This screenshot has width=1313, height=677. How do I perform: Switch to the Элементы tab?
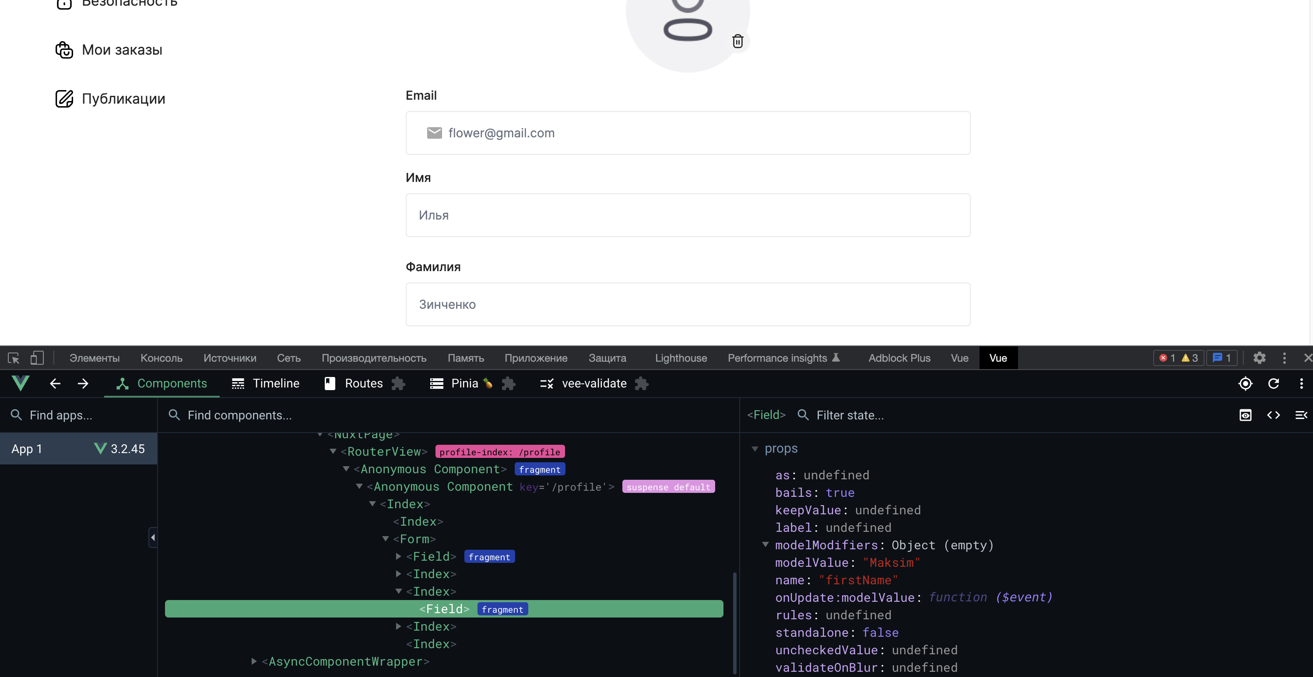[x=94, y=358]
